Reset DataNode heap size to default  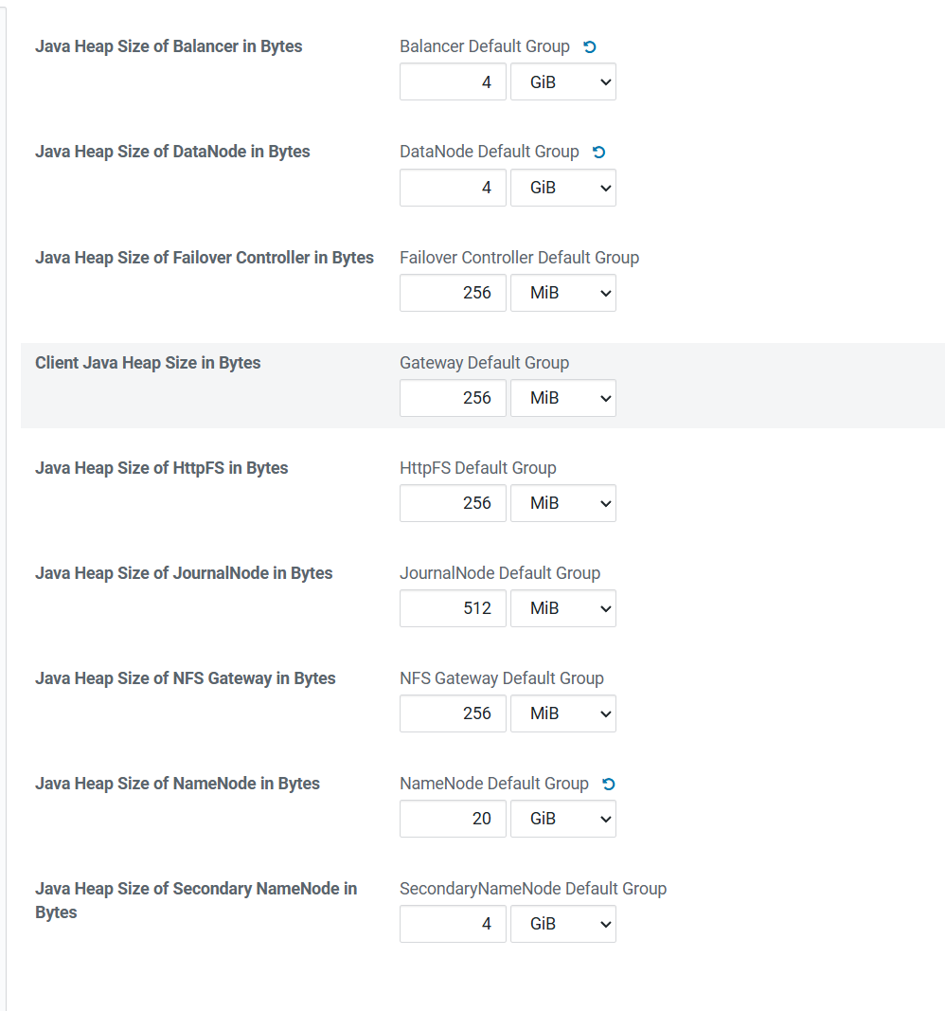(x=598, y=152)
